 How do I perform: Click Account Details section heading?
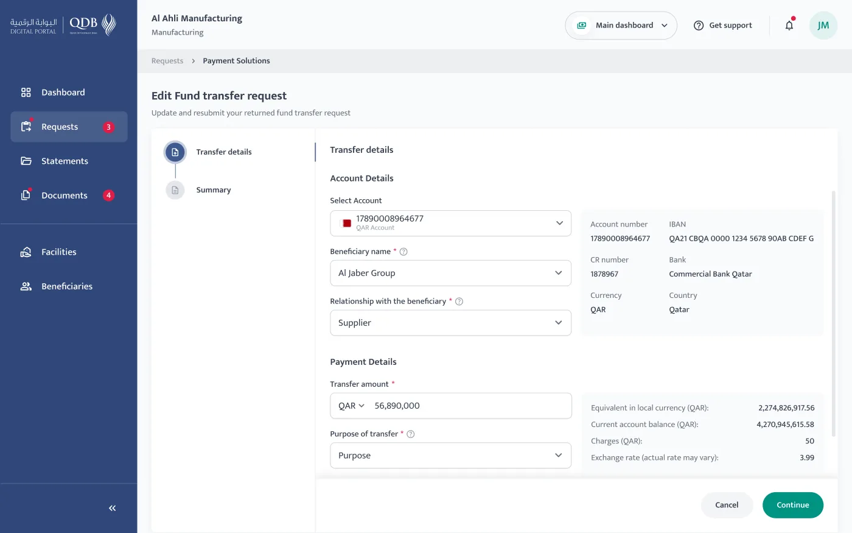[361, 178]
